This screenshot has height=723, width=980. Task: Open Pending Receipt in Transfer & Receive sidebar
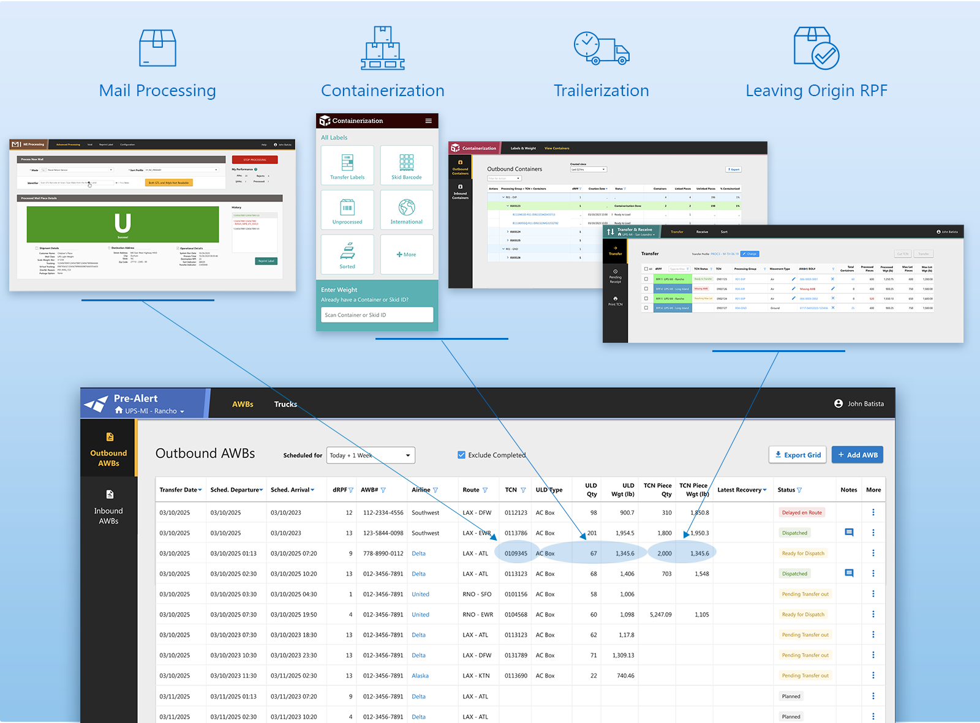615,277
